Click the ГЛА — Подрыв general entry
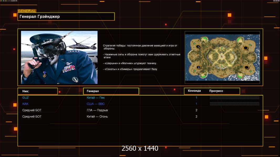This screenshot has width=280, height=157. click(x=97, y=110)
